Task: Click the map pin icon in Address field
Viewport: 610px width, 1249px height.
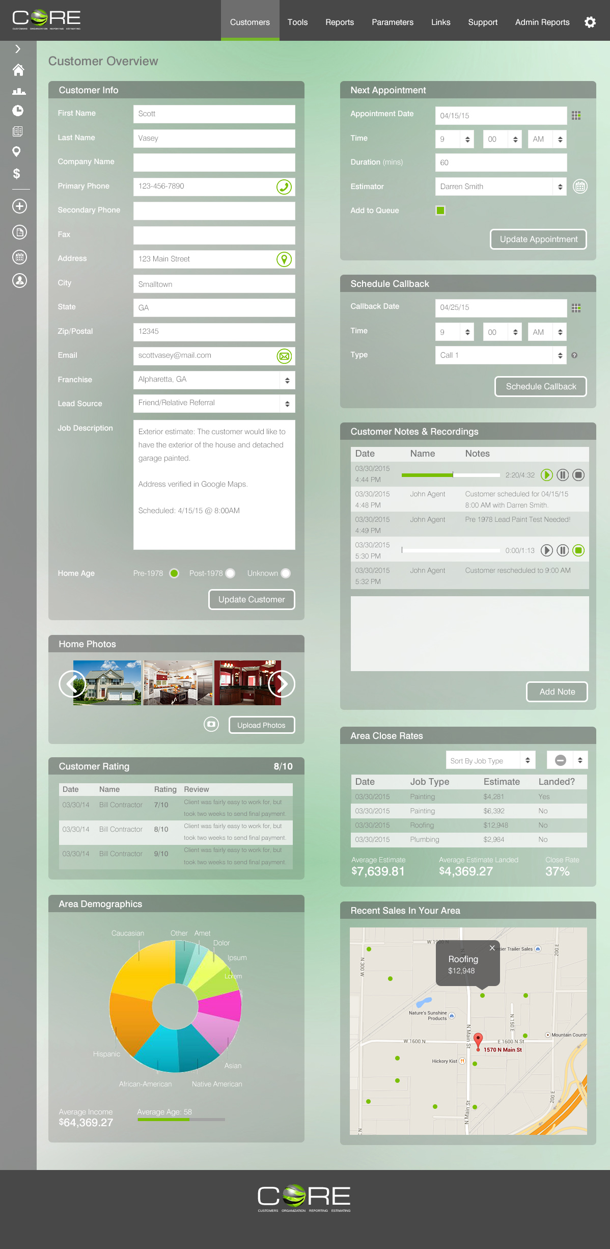Action: (284, 259)
